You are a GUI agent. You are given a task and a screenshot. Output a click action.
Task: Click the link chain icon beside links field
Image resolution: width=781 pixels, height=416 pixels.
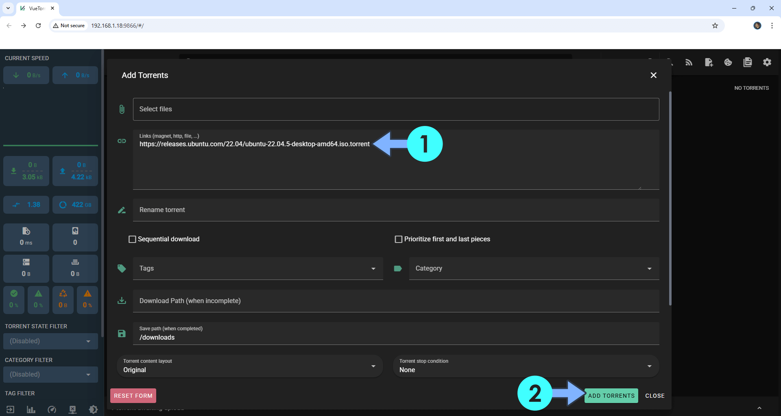(122, 141)
